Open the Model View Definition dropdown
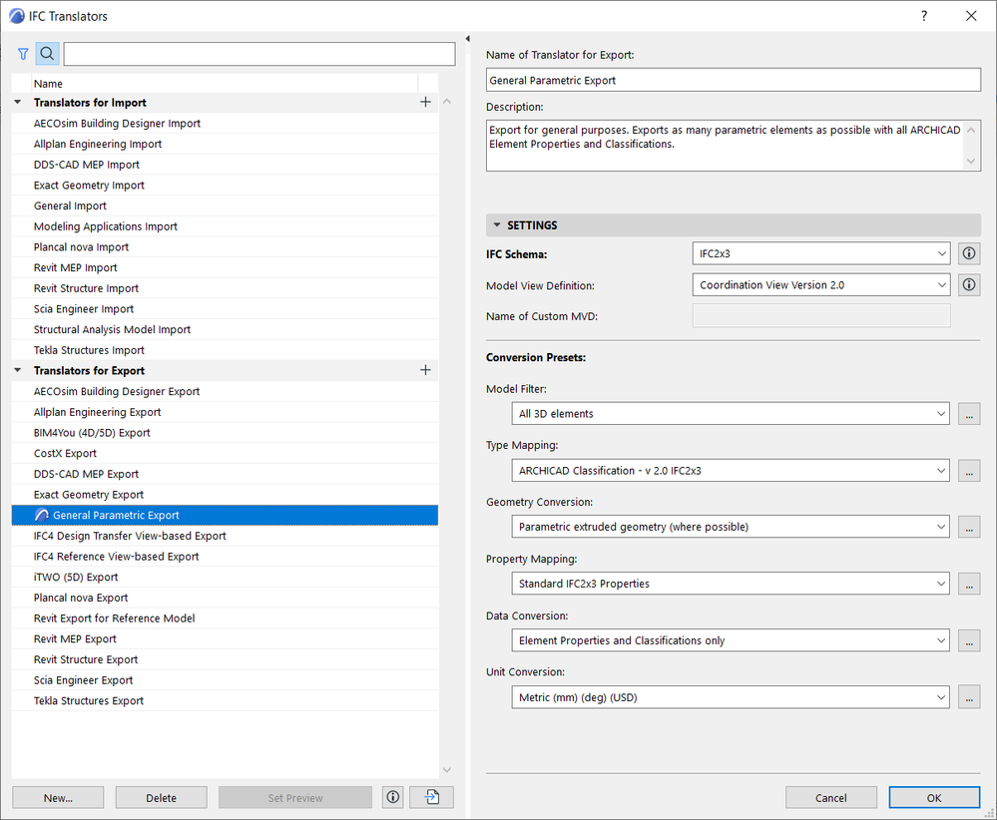The width and height of the screenshot is (997, 820). pyautogui.click(x=820, y=285)
